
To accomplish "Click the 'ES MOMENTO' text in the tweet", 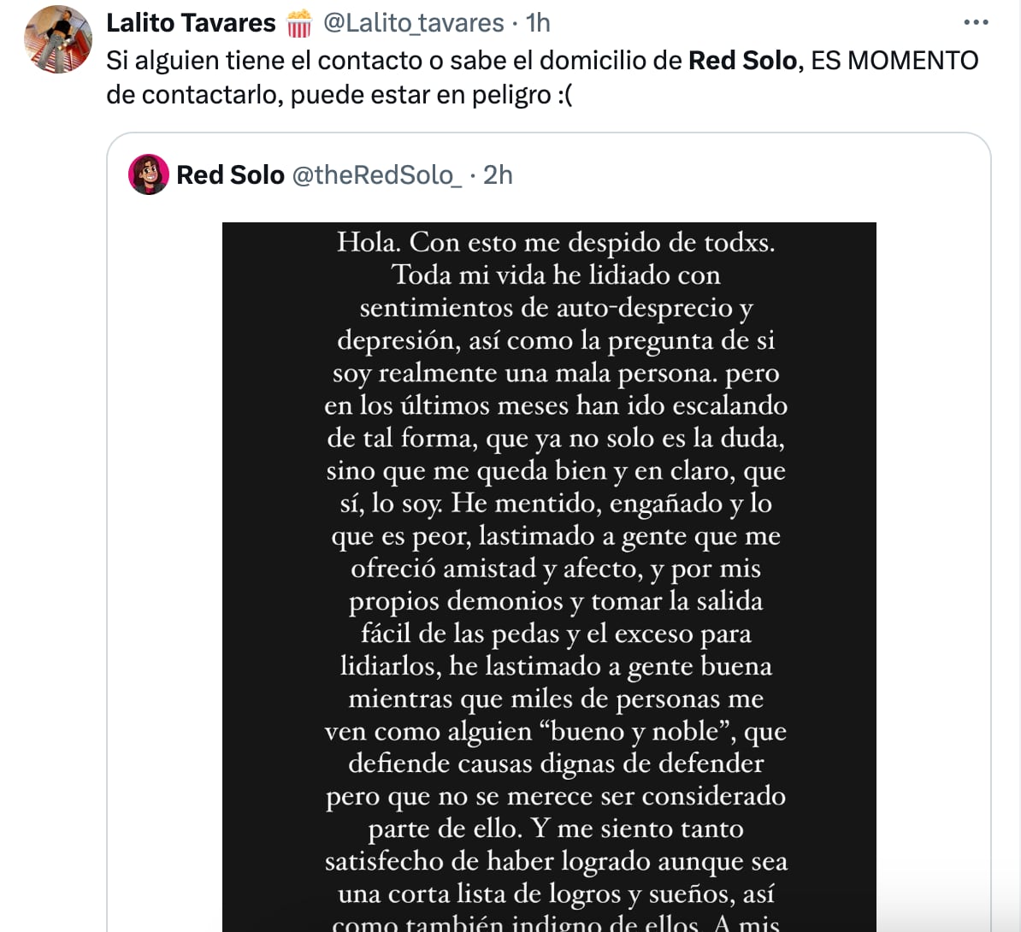I will click(894, 61).
